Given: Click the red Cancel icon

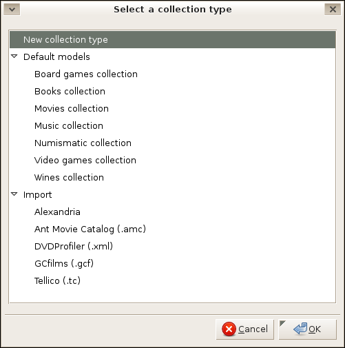Looking at the screenshot, I should 229,329.
